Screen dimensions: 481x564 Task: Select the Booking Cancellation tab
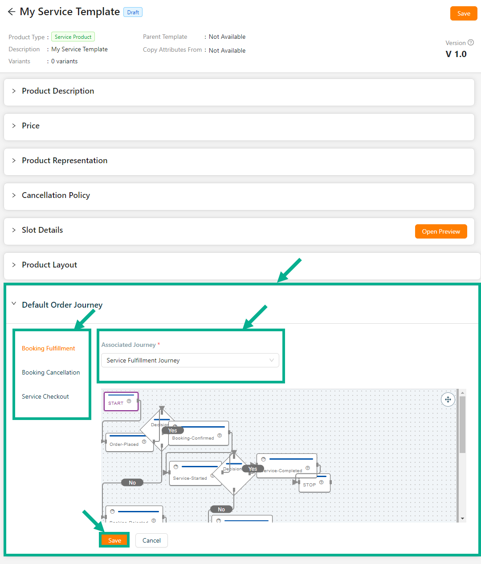pos(51,372)
